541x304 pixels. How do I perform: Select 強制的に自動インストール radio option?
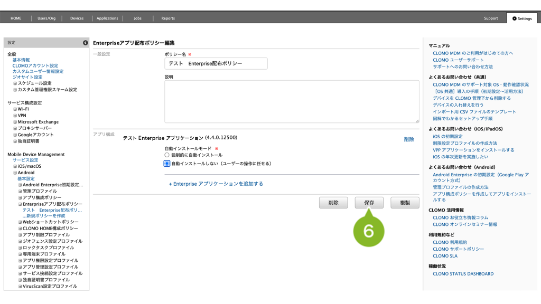click(x=167, y=155)
